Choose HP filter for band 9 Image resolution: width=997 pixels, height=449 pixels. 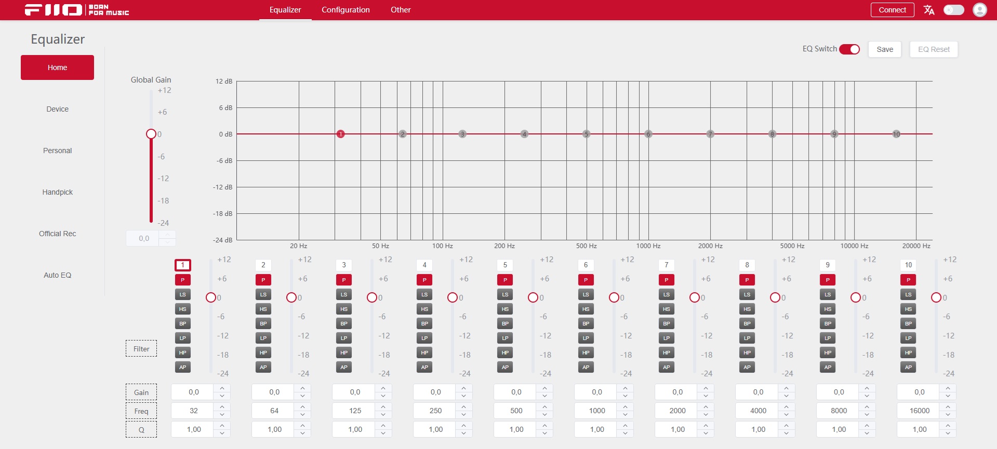(828, 352)
